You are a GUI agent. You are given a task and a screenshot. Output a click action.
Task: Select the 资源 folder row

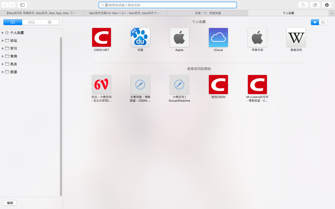click(30, 72)
